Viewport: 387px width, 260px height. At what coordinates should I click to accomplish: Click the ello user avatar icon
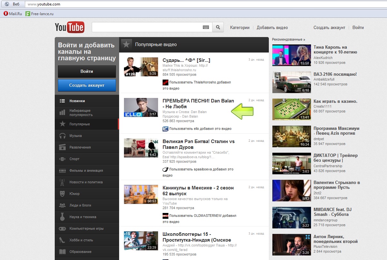(165, 129)
